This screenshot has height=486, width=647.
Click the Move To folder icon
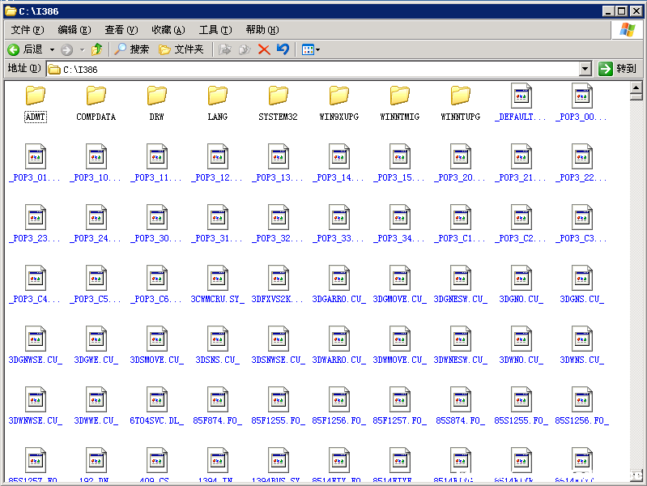tap(224, 49)
